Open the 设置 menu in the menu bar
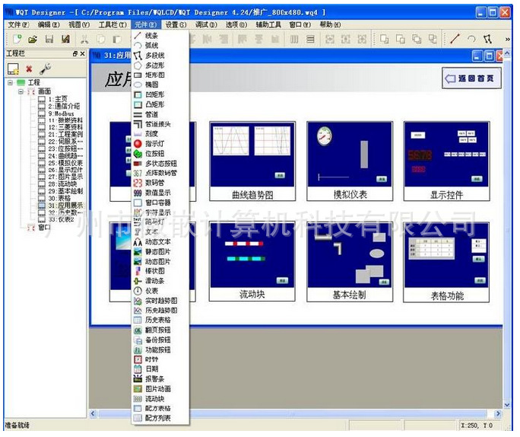The width and height of the screenshot is (520, 437). point(176,24)
